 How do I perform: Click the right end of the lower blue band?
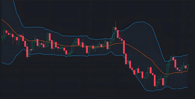[x=187, y=87]
